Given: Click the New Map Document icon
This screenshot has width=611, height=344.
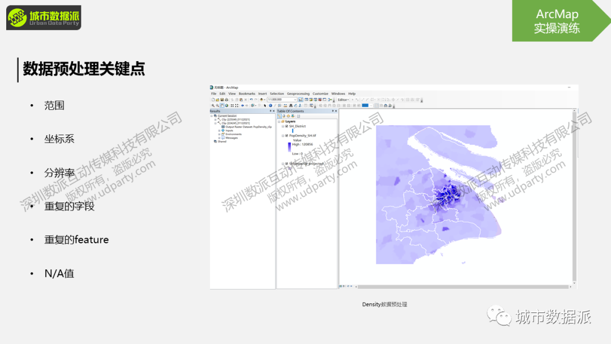Looking at the screenshot, I should click(x=213, y=100).
